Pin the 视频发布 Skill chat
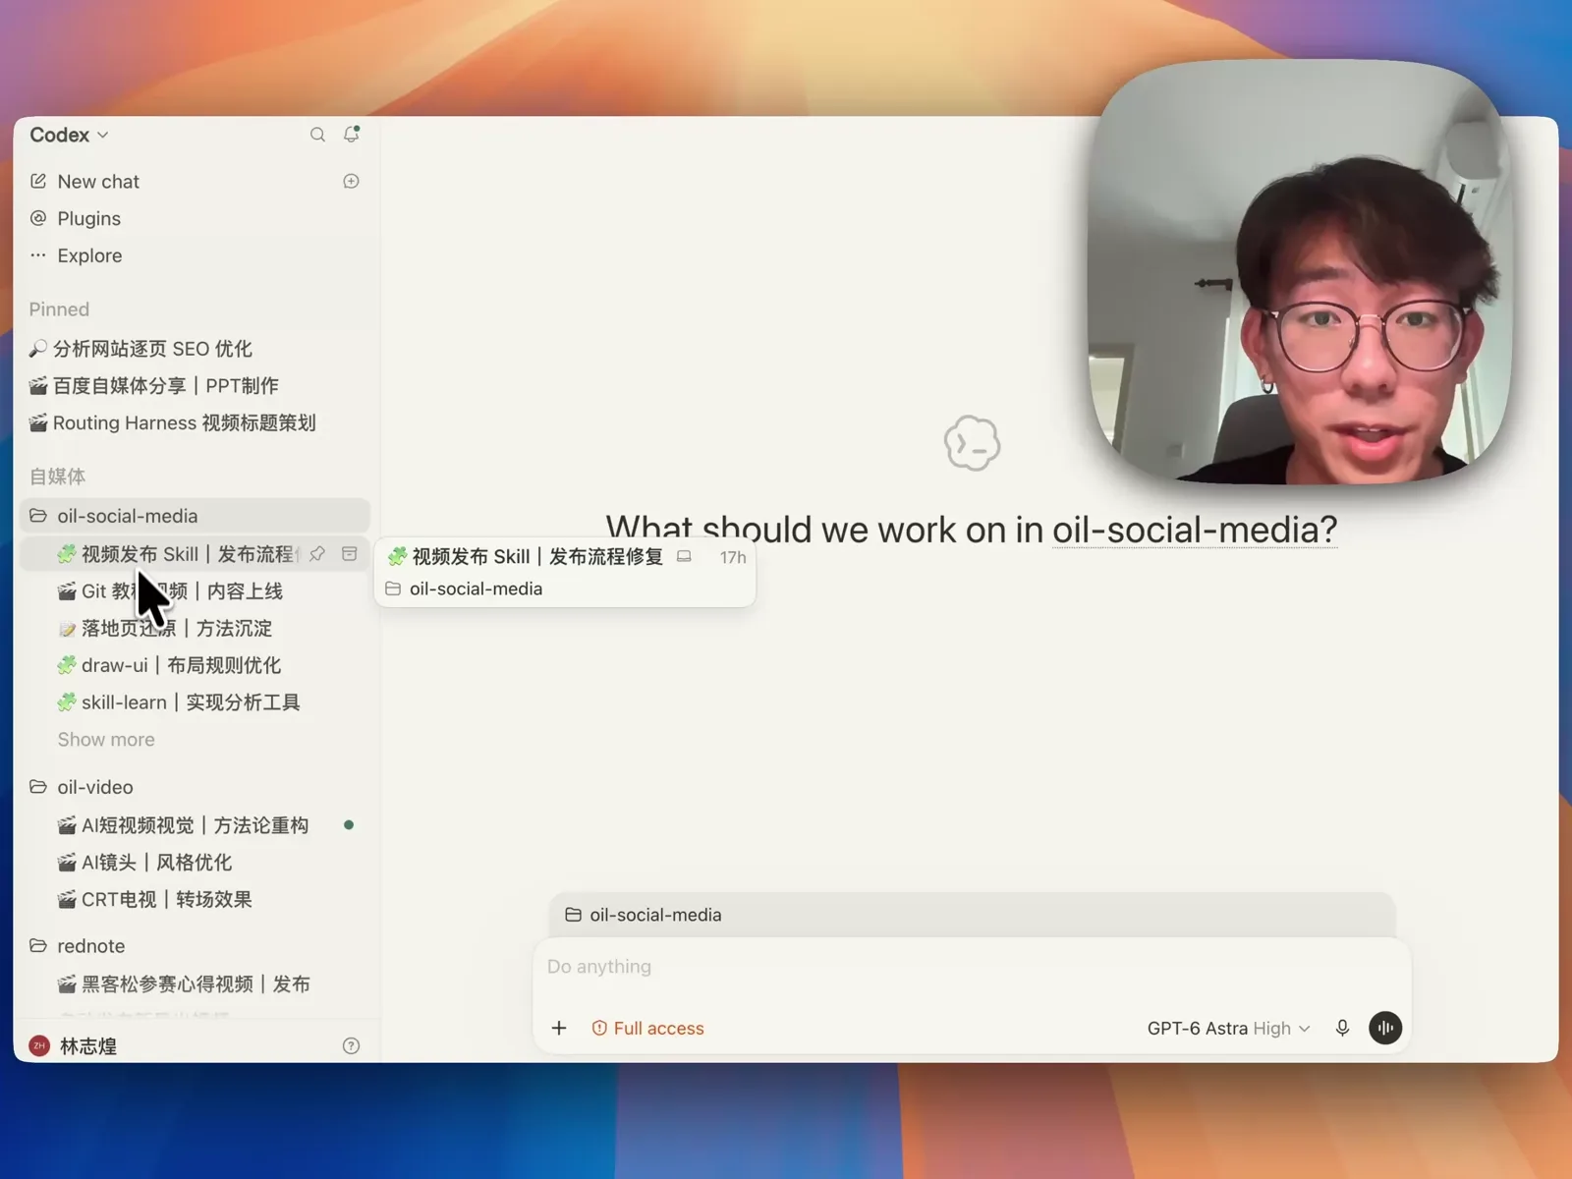The image size is (1572, 1179). coord(317,554)
